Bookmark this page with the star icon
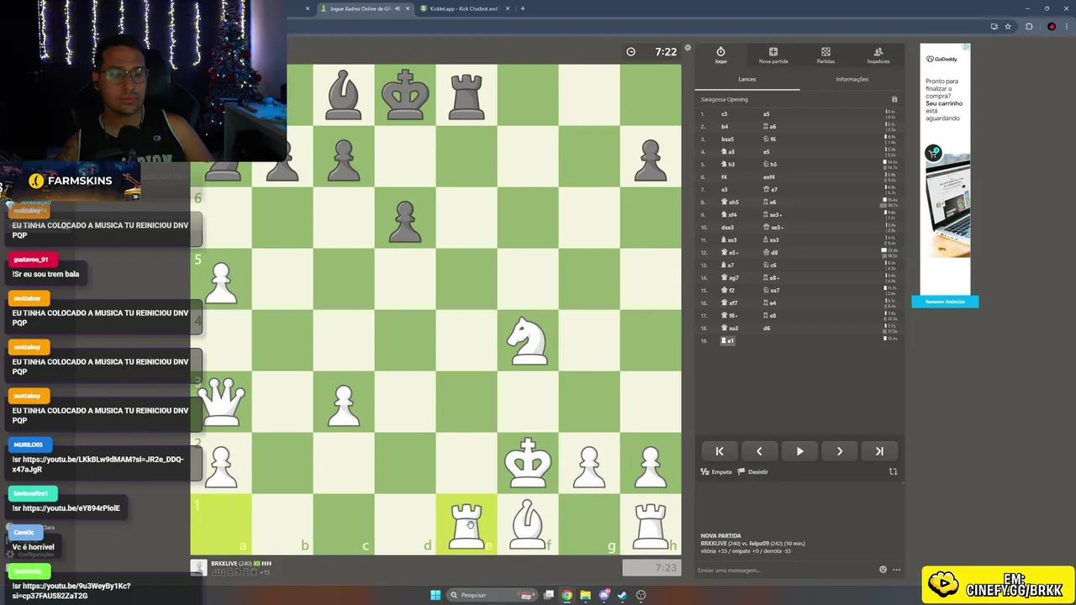The image size is (1076, 605). coord(1008,26)
